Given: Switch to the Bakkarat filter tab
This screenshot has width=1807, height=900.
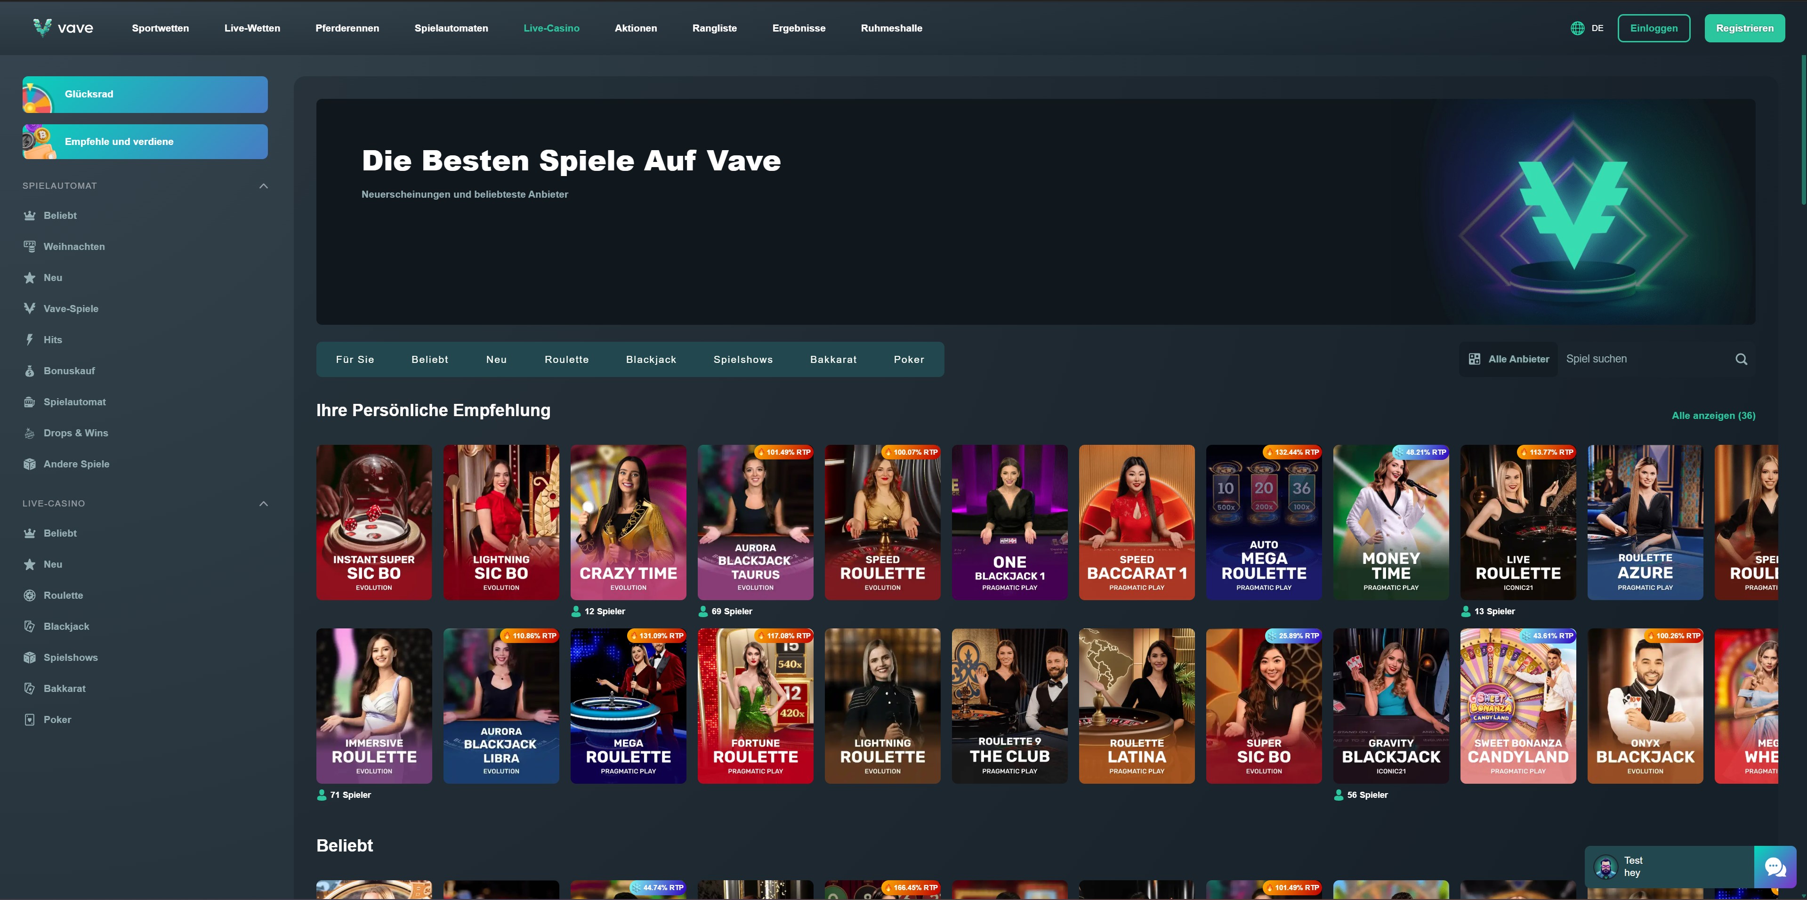Looking at the screenshot, I should [833, 359].
